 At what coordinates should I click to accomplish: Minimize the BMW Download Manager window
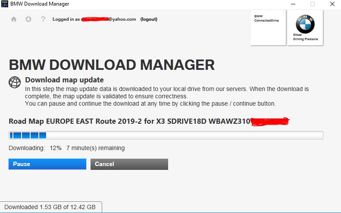(293, 4)
